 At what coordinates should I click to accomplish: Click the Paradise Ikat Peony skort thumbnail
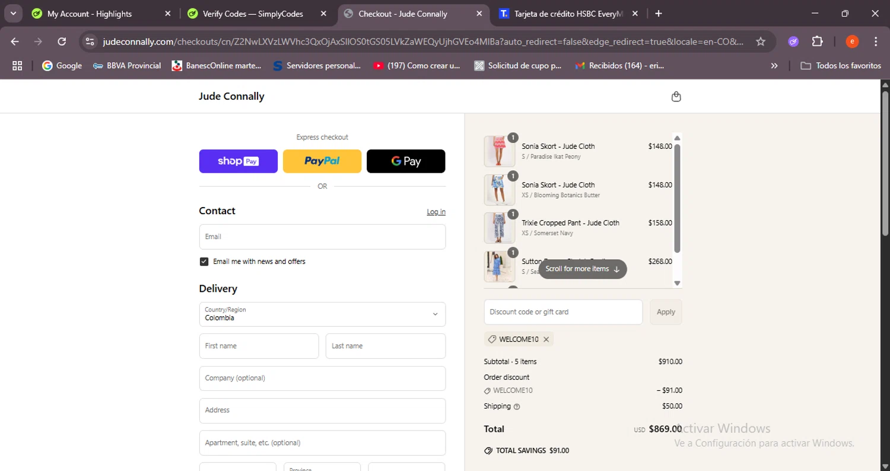click(x=500, y=151)
